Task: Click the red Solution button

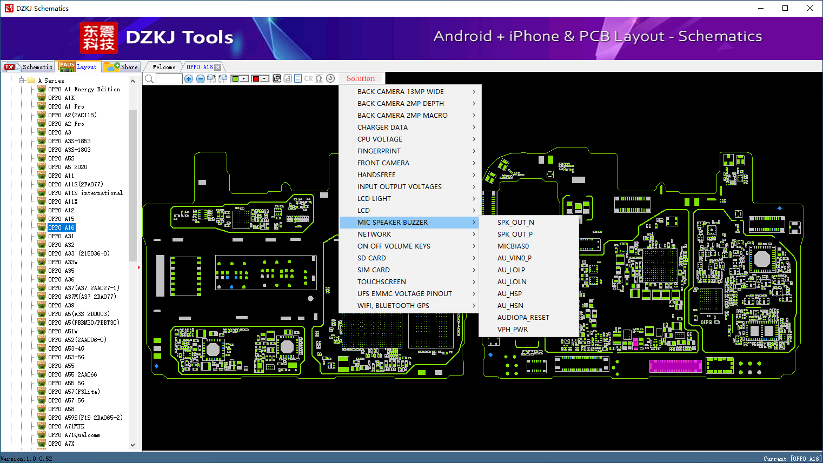Action: [x=361, y=78]
